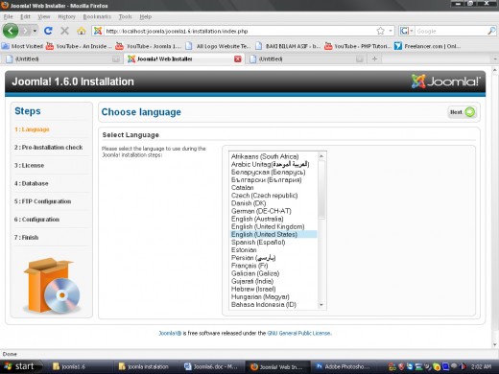Open the back/forward history dropdown arrow
This screenshot has width=499, height=374.
pos(35,31)
